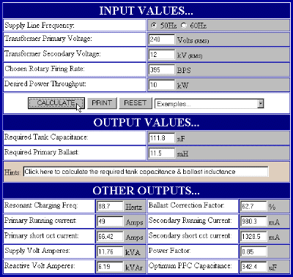Click the Power Factor value field
This screenshot has width=293, height=277.
click(x=253, y=251)
